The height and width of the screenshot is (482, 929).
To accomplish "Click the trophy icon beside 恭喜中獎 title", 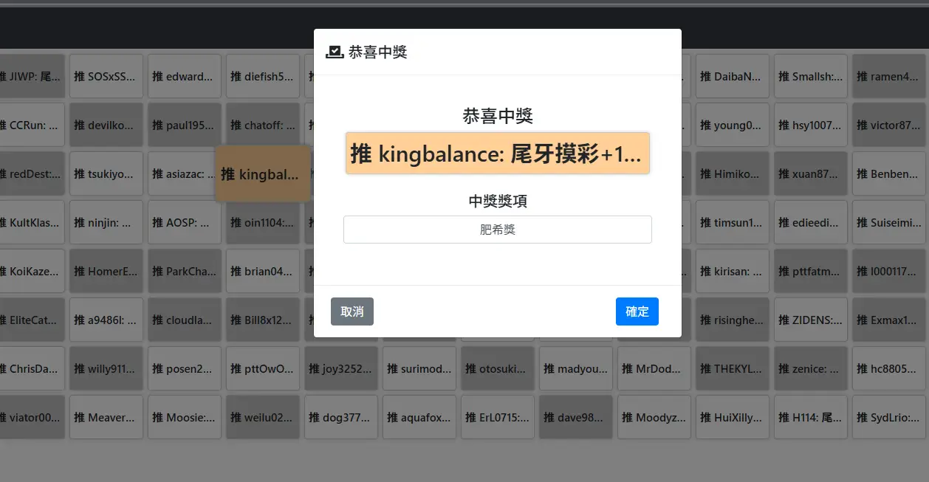I will coord(335,52).
